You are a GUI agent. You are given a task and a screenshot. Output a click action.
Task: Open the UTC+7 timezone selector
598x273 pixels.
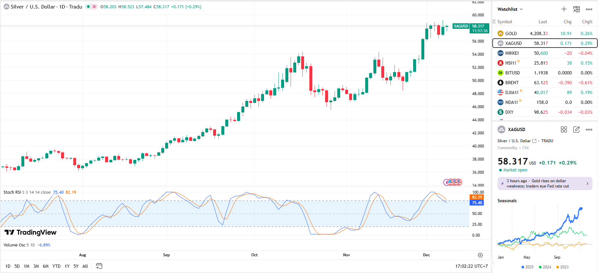coord(471,266)
